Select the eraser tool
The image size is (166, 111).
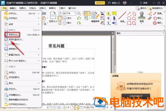pos(150,18)
